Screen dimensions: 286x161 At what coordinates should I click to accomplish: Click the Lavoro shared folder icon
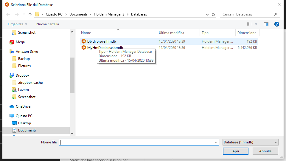coord(14,90)
